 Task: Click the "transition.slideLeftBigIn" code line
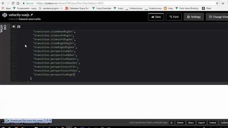(x=53, y=36)
